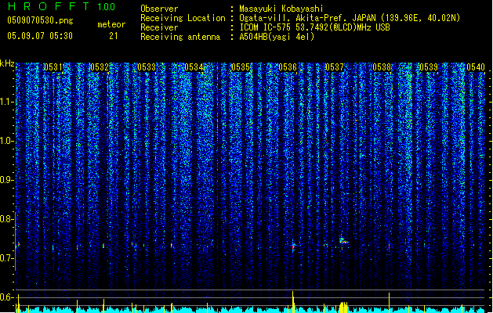Click the HROFFT 1.0.0 title text
493x313 pixels.
62,6
